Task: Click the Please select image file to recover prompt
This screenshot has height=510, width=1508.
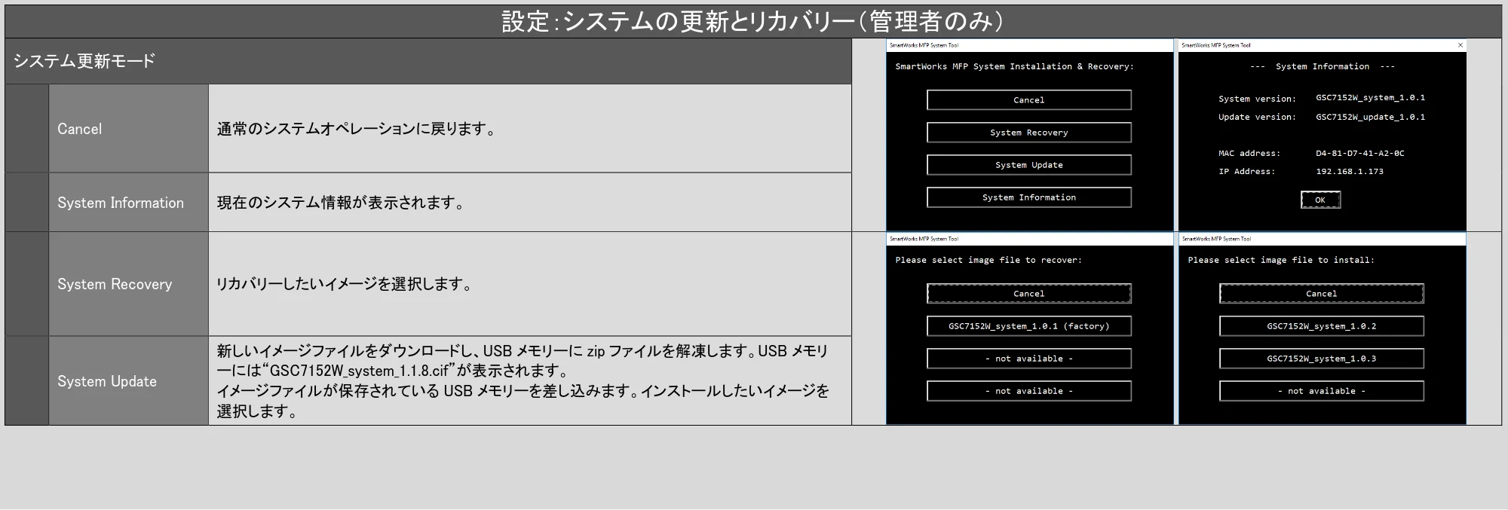Action: point(988,261)
